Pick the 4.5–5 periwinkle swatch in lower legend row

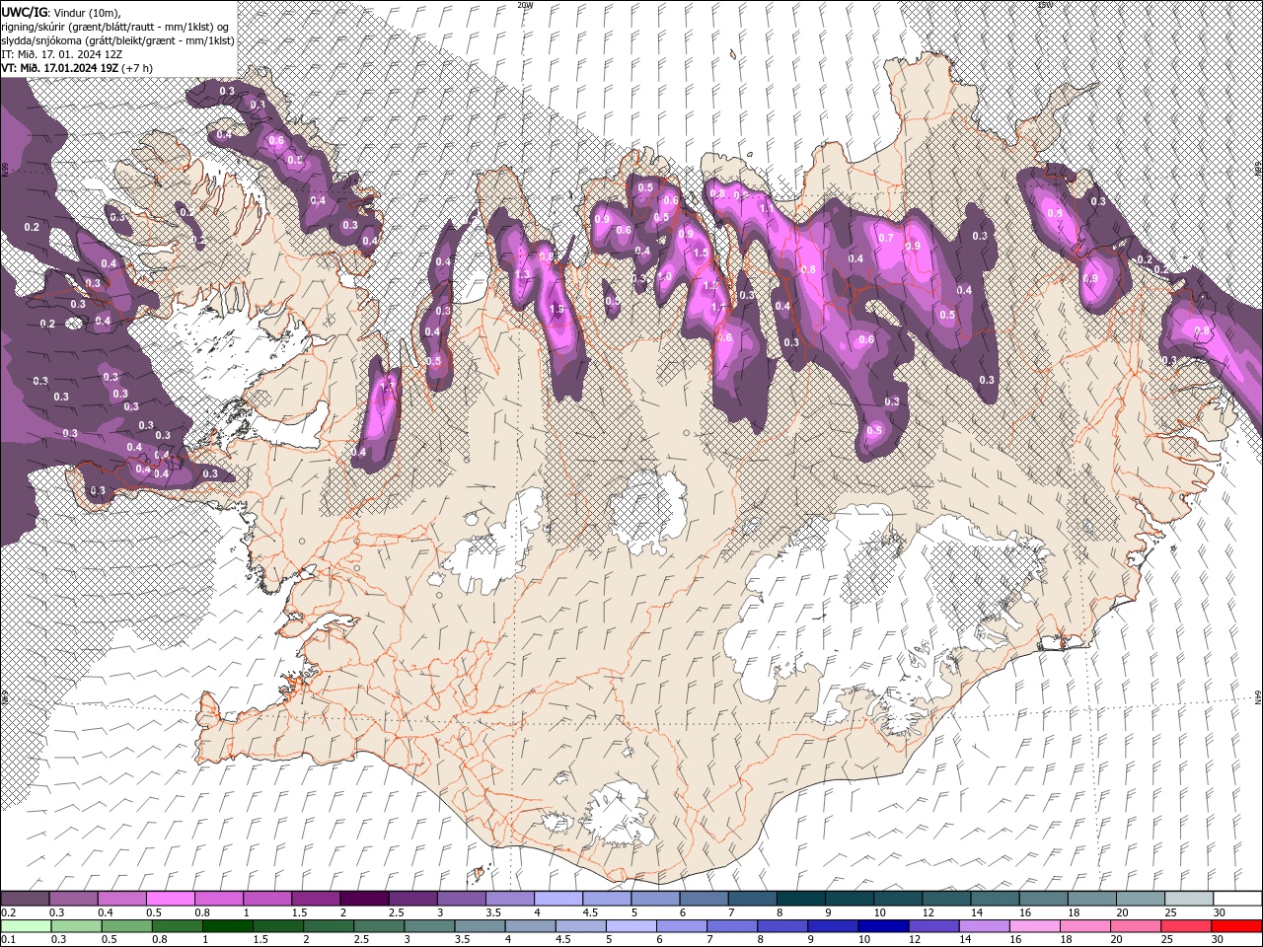(580, 926)
